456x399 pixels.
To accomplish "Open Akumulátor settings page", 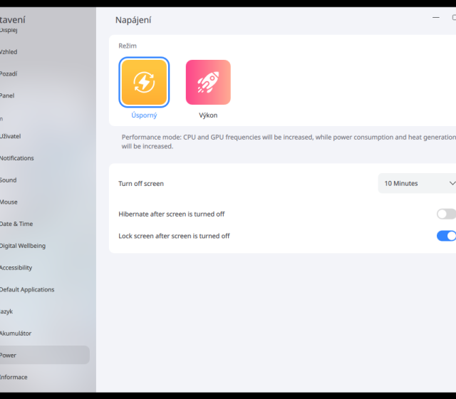I will (16, 333).
